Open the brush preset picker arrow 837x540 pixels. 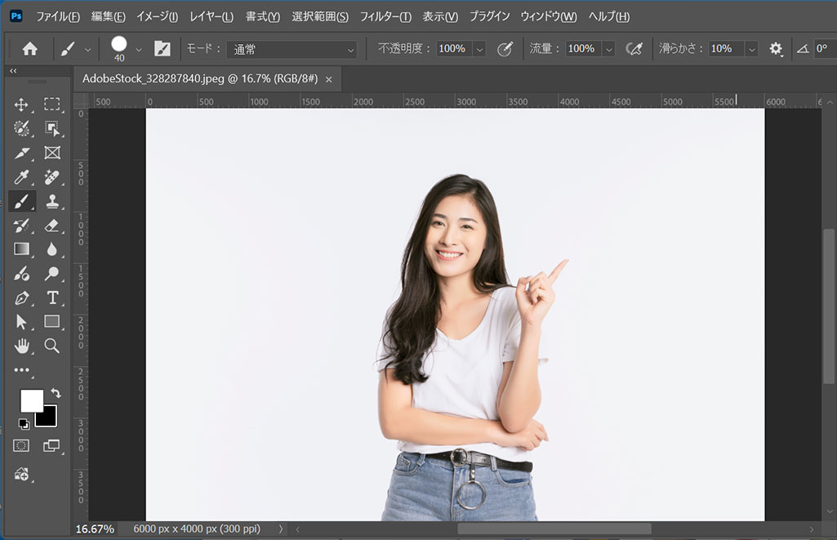click(138, 49)
